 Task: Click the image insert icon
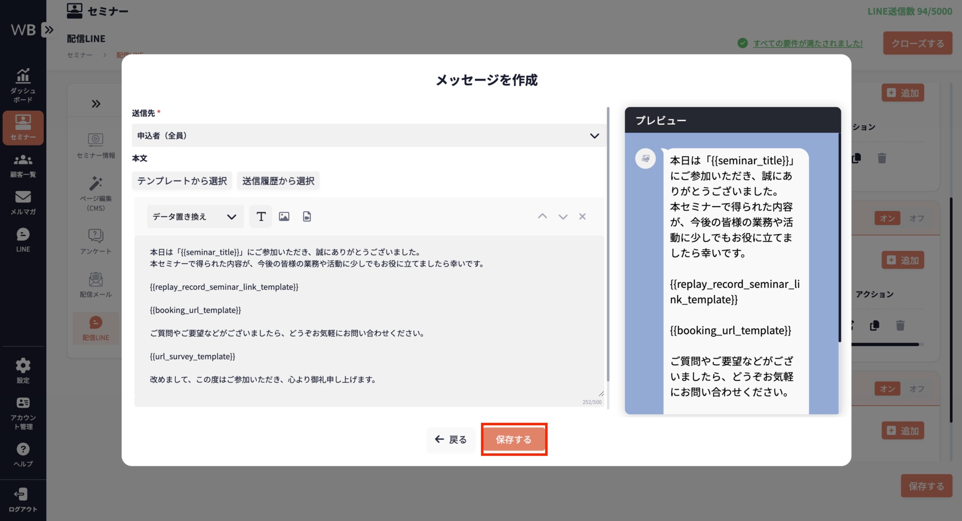click(x=284, y=216)
